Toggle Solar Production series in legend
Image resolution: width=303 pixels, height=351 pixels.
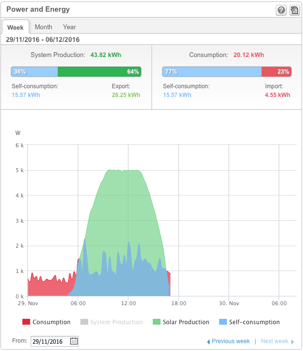pyautogui.click(x=186, y=322)
